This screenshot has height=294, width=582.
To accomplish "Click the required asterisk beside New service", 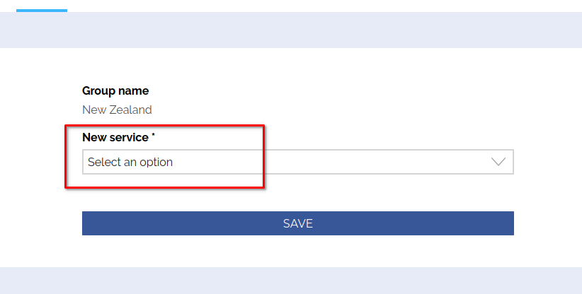I will tap(154, 136).
